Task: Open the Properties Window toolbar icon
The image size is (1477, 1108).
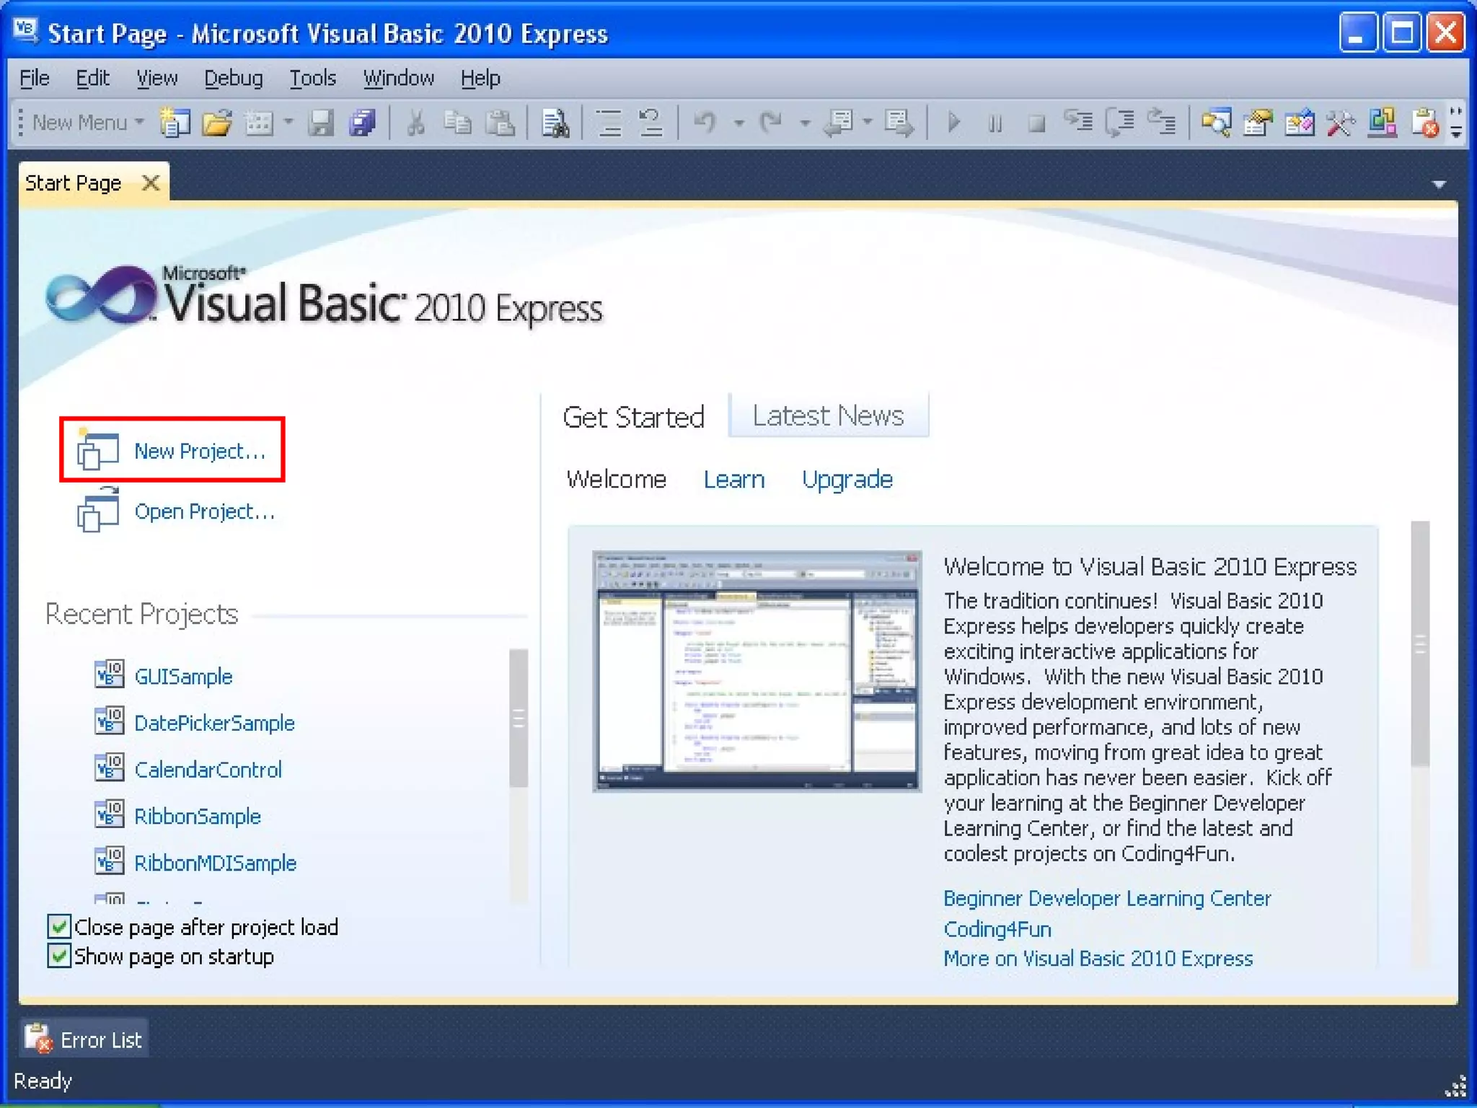Action: [x=1258, y=123]
